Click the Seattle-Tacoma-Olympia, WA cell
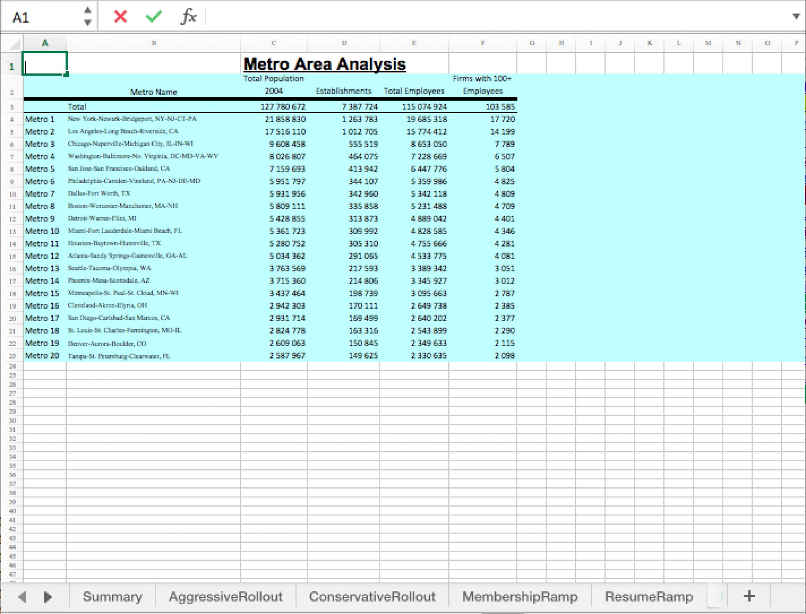The height and width of the screenshot is (614, 806). coord(154,268)
